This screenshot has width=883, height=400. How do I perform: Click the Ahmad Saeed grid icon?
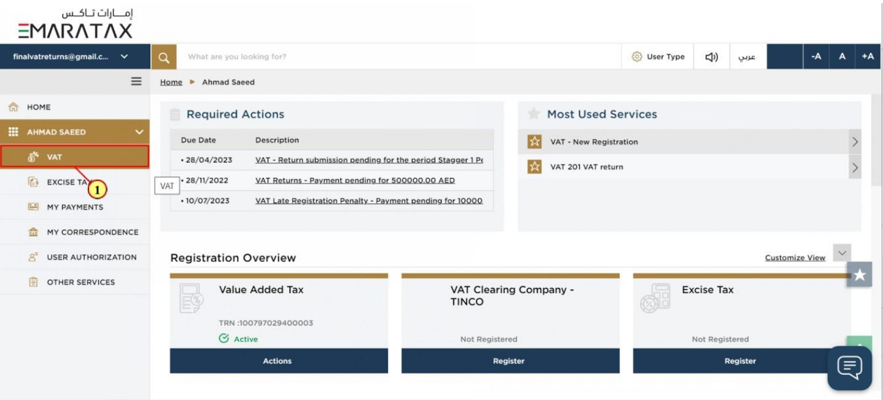click(x=12, y=132)
